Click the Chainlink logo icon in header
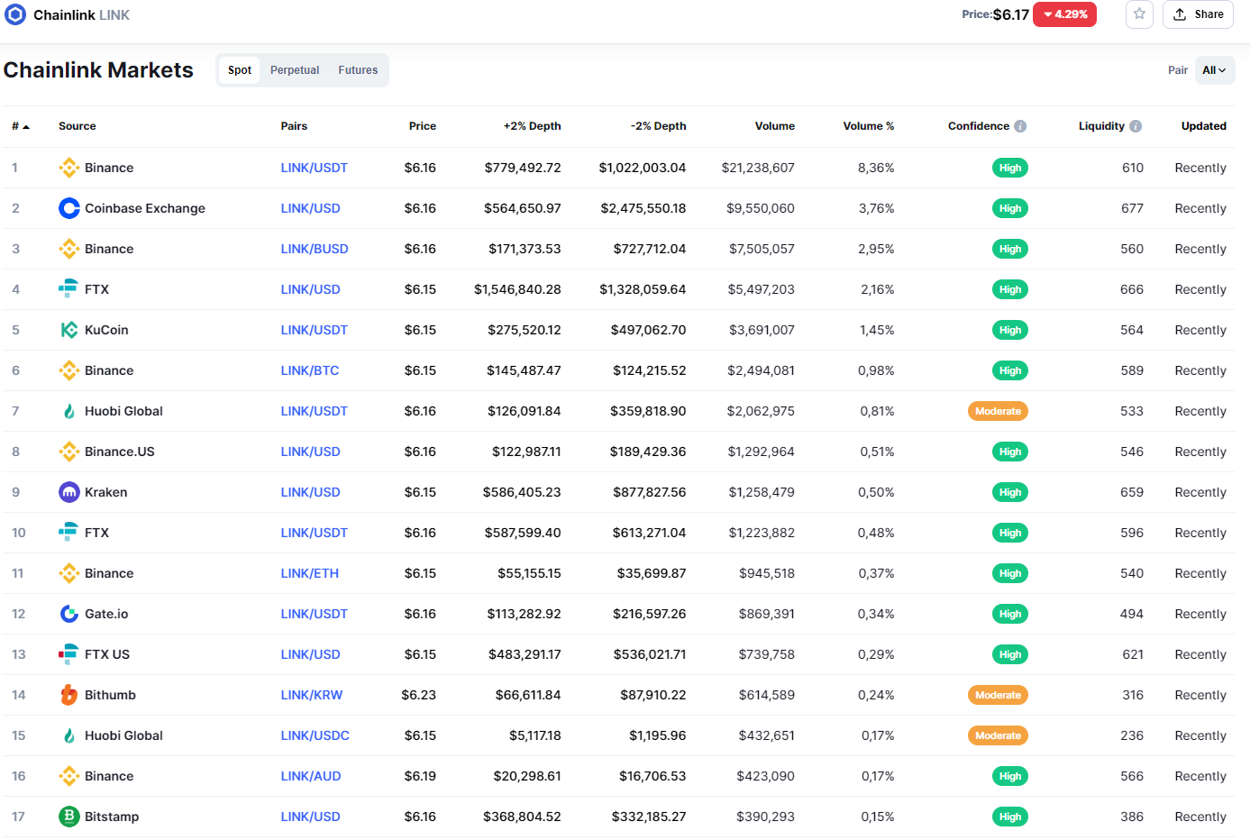This screenshot has width=1250, height=840. (15, 14)
